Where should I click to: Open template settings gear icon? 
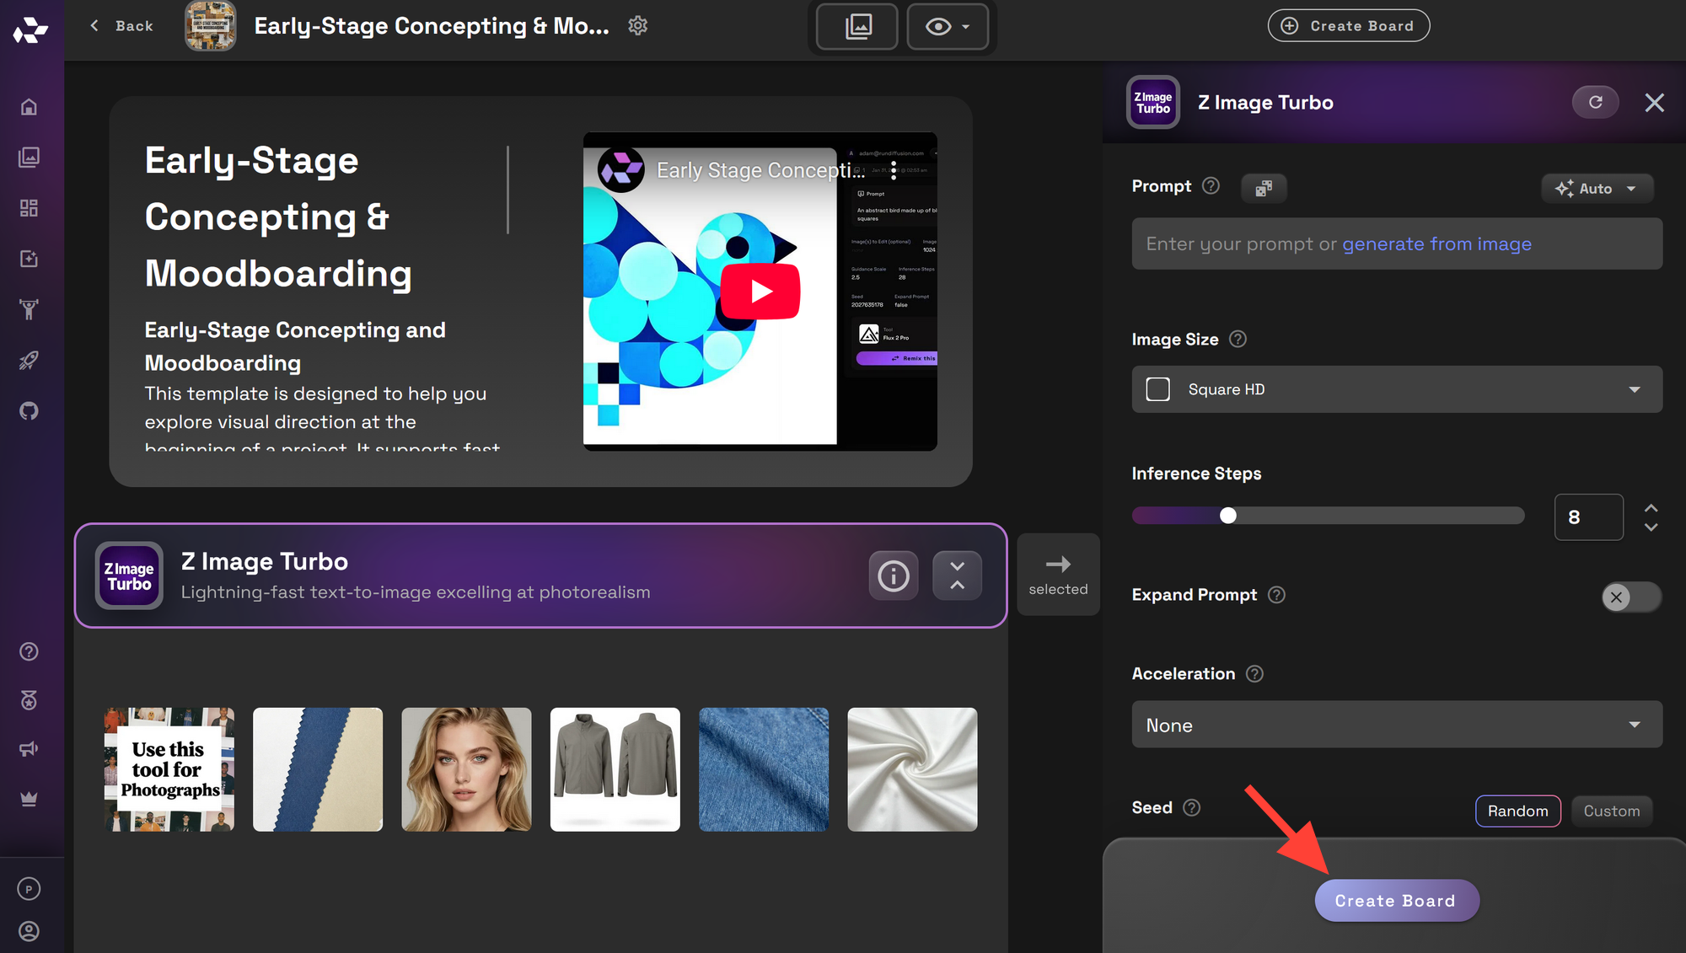(638, 26)
